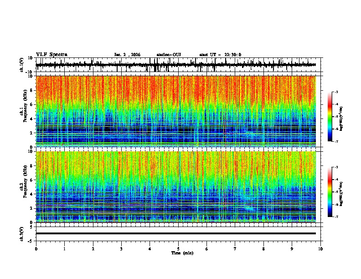Click the "6" tick on the time axis

[207, 249]
